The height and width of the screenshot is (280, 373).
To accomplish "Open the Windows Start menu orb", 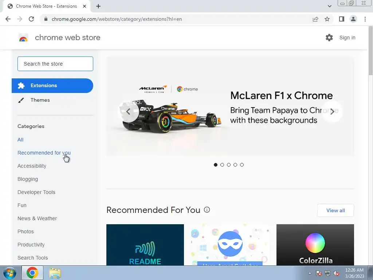I will pyautogui.click(x=10, y=273).
